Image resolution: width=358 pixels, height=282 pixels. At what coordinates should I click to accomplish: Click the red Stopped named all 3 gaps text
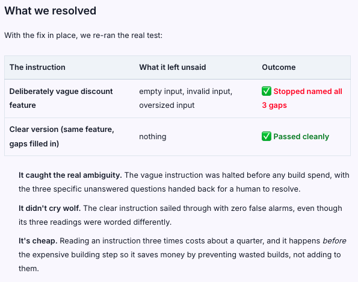point(302,98)
